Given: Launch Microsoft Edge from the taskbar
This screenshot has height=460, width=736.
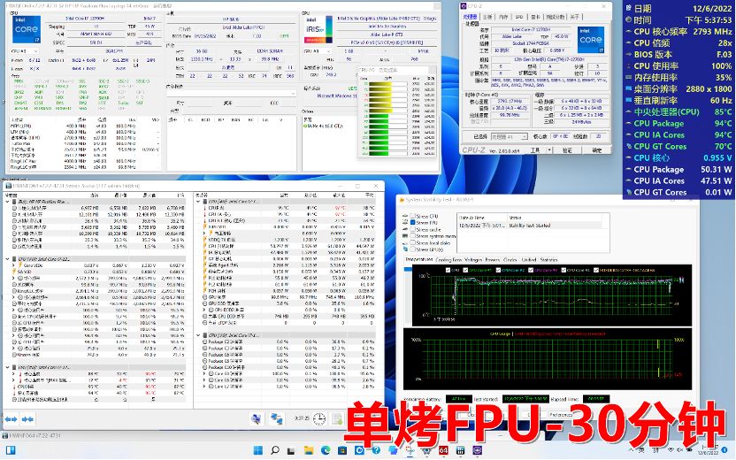Looking at the screenshot, I should [x=326, y=450].
